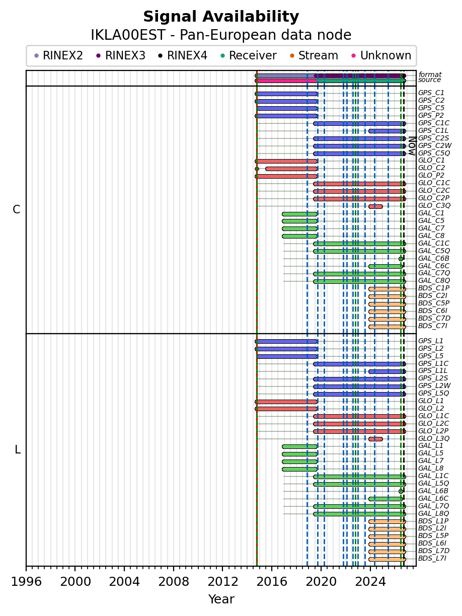Click the Signal Availability title
The width and height of the screenshot is (462, 616).
pyautogui.click(x=221, y=17)
